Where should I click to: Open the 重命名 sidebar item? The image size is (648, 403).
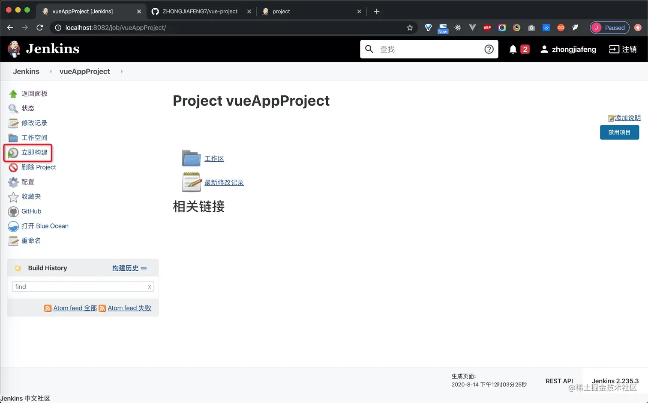pyautogui.click(x=31, y=241)
